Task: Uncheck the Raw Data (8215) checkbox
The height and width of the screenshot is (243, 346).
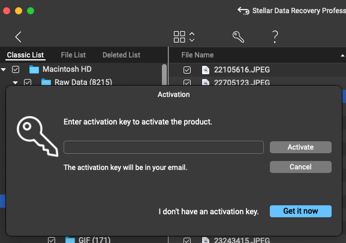Action: tap(28, 82)
